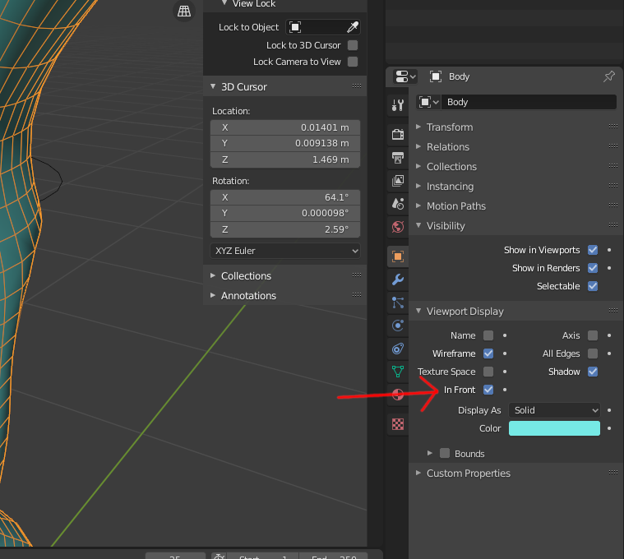This screenshot has width=624, height=559.
Task: Click the cursor Rotation Y field
Action: (x=285, y=213)
